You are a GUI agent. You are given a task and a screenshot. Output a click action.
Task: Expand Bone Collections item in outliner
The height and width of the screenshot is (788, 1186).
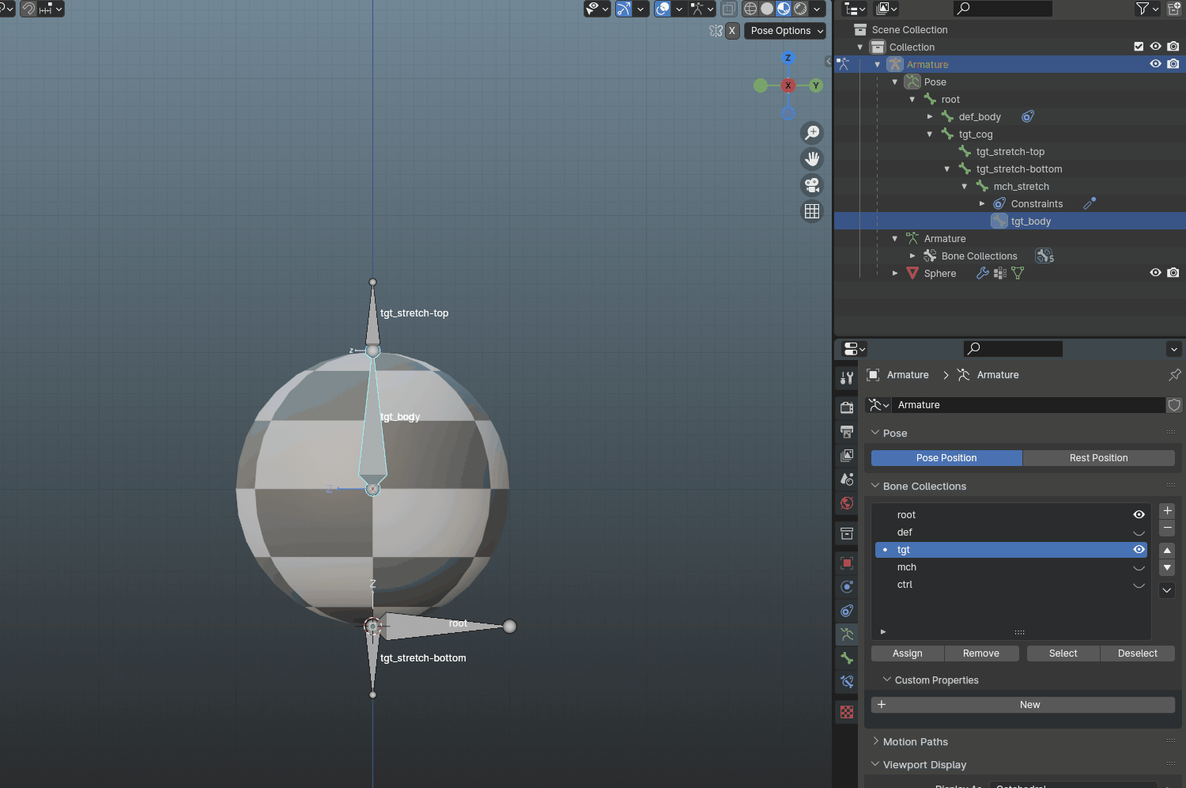click(x=912, y=256)
